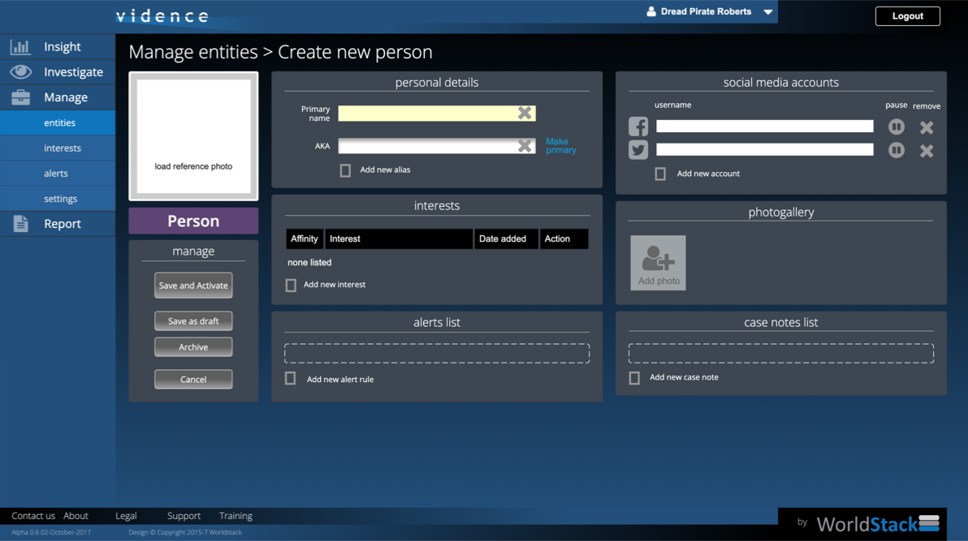Check the Add new case note box
The height and width of the screenshot is (541, 968).
click(634, 377)
